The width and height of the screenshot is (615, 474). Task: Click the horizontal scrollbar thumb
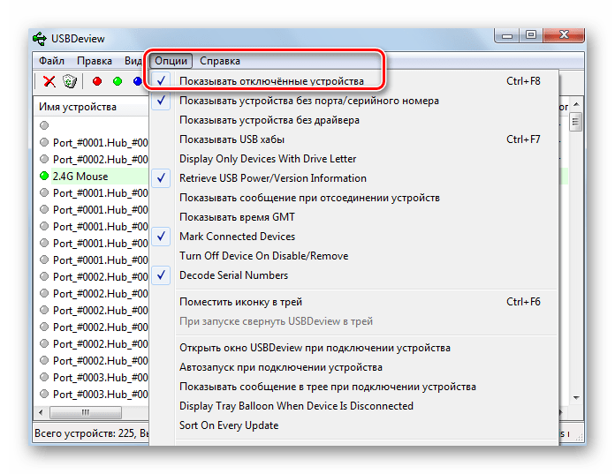(x=85, y=412)
